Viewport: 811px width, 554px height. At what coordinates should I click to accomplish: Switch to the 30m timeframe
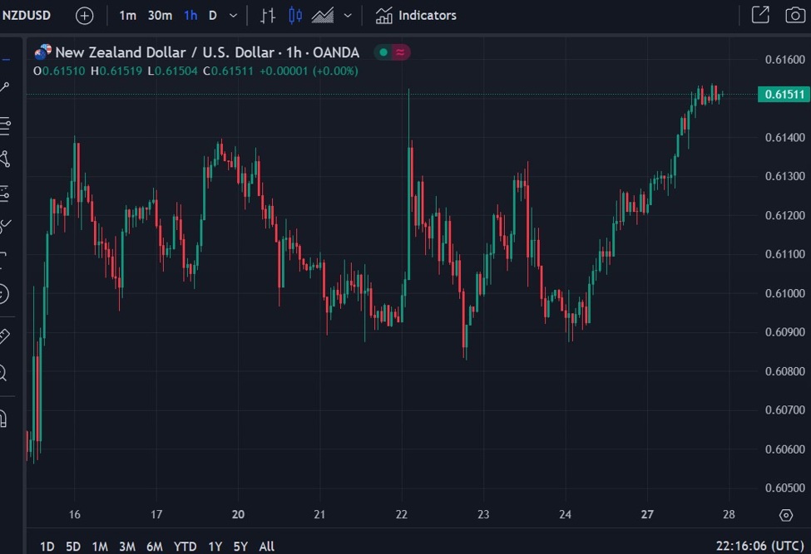(x=160, y=16)
